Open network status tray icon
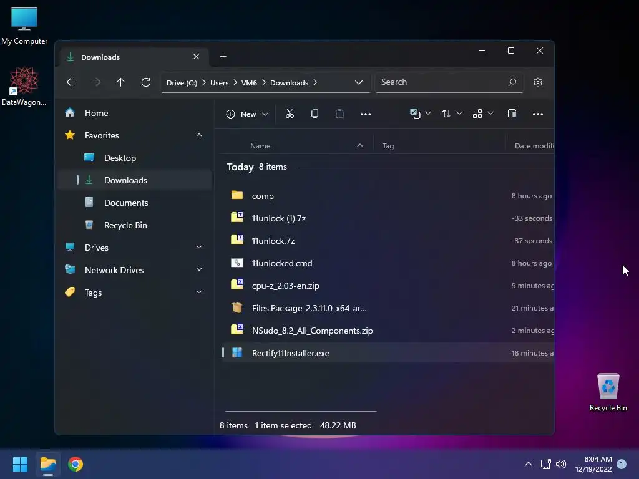This screenshot has height=479, width=639. point(545,464)
